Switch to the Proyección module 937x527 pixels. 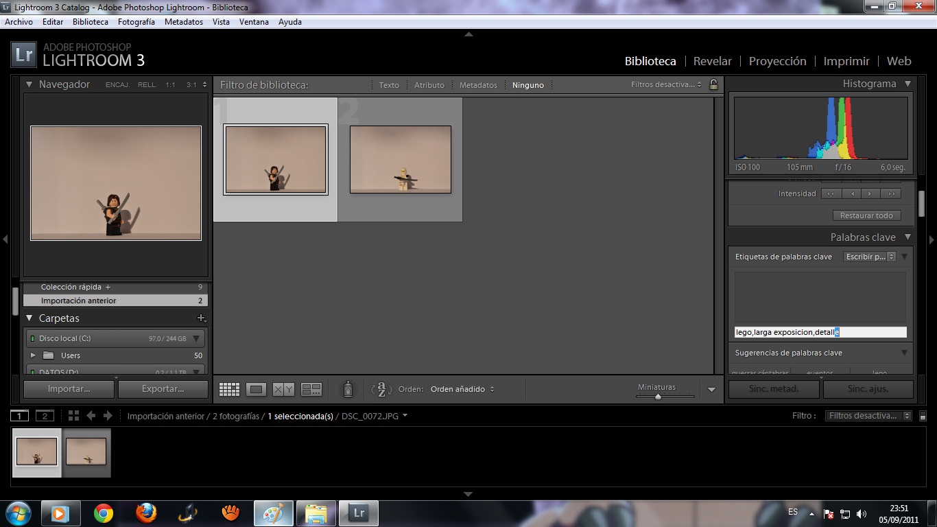tap(778, 61)
